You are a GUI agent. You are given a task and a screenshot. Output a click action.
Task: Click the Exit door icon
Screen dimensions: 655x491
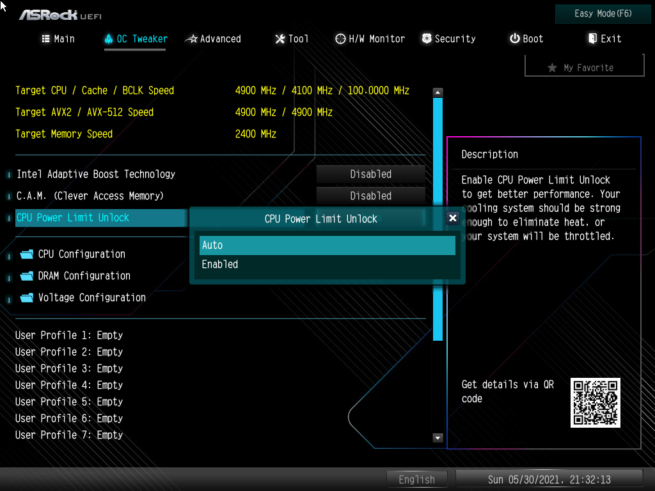click(592, 39)
